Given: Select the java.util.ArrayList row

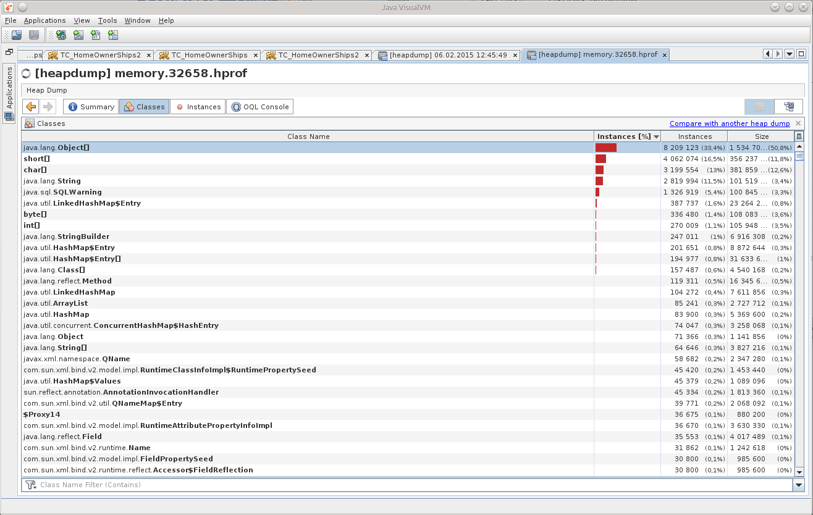Looking at the screenshot, I should (x=408, y=303).
